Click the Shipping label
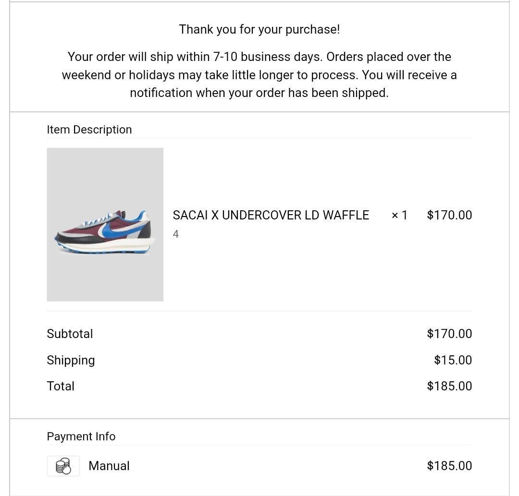The height and width of the screenshot is (496, 519). coord(71,360)
